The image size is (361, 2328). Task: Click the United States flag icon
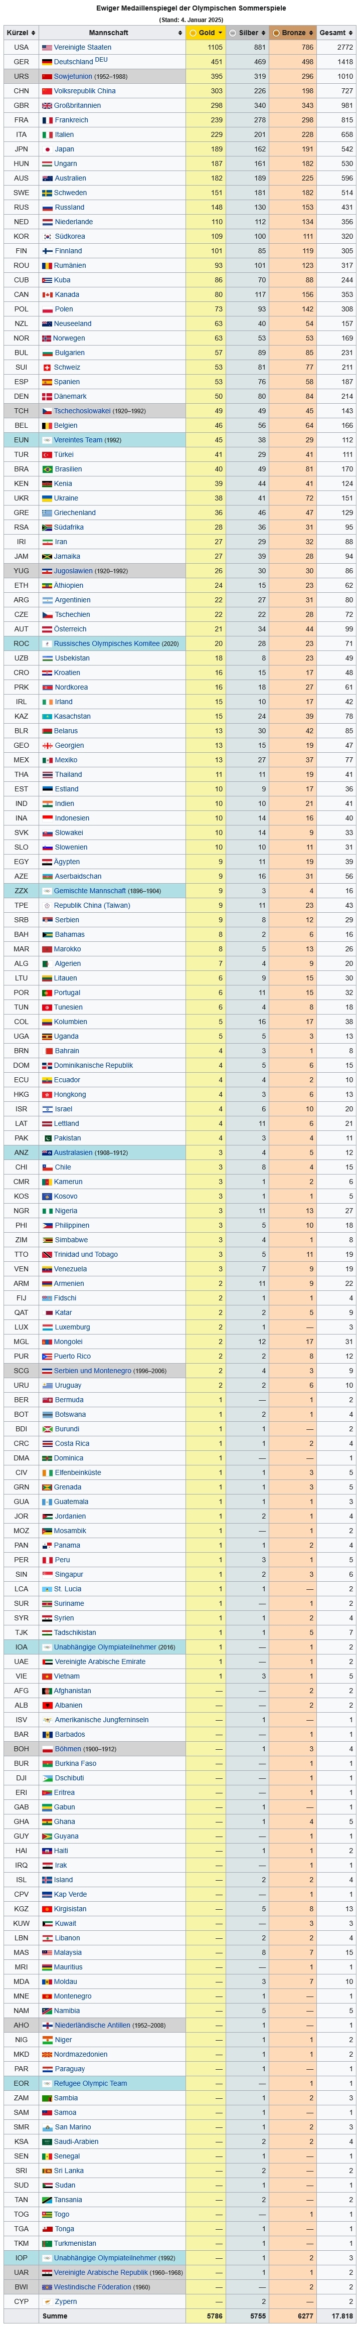(47, 47)
